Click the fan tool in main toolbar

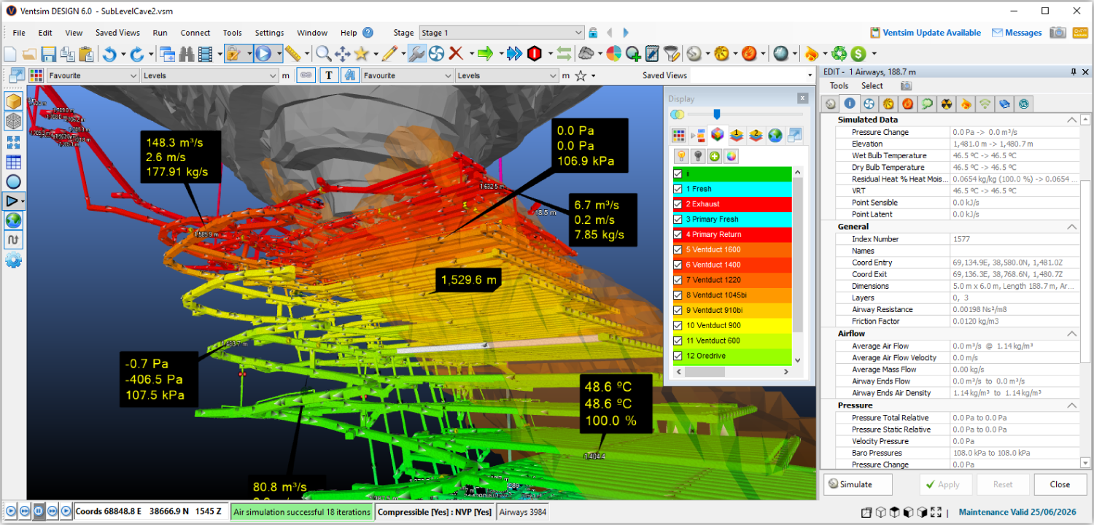pos(436,54)
